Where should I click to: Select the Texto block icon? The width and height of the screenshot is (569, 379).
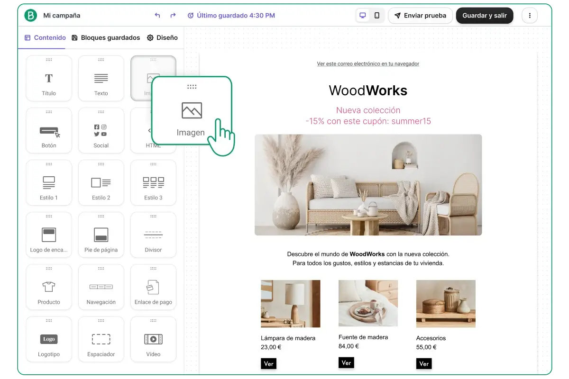pyautogui.click(x=101, y=78)
